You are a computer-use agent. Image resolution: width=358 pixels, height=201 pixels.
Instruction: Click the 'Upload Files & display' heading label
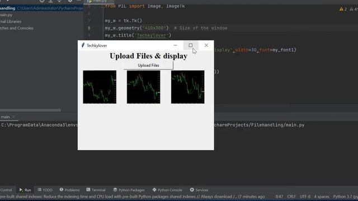tap(149, 56)
